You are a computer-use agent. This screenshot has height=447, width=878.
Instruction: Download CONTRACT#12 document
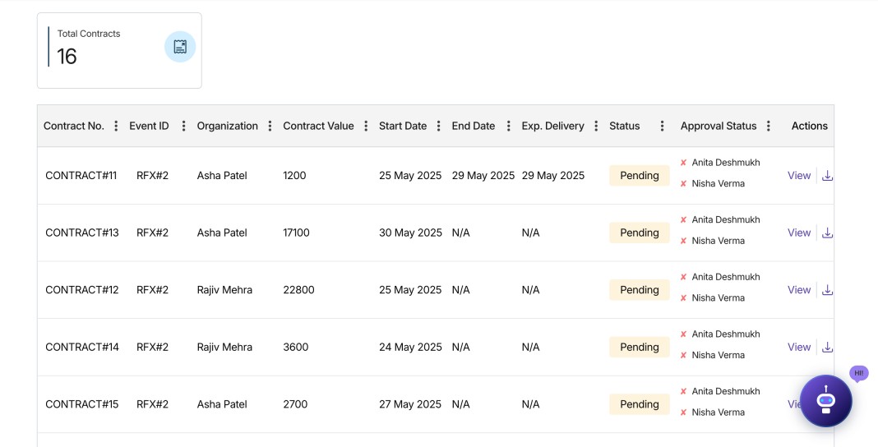point(827,290)
